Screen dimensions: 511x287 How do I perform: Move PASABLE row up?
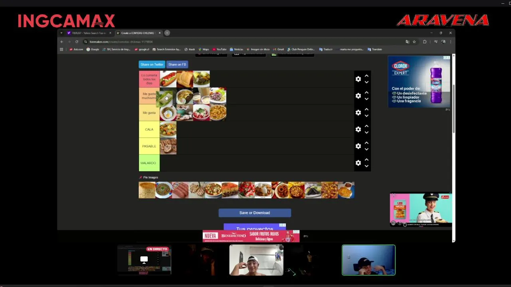coord(366,143)
